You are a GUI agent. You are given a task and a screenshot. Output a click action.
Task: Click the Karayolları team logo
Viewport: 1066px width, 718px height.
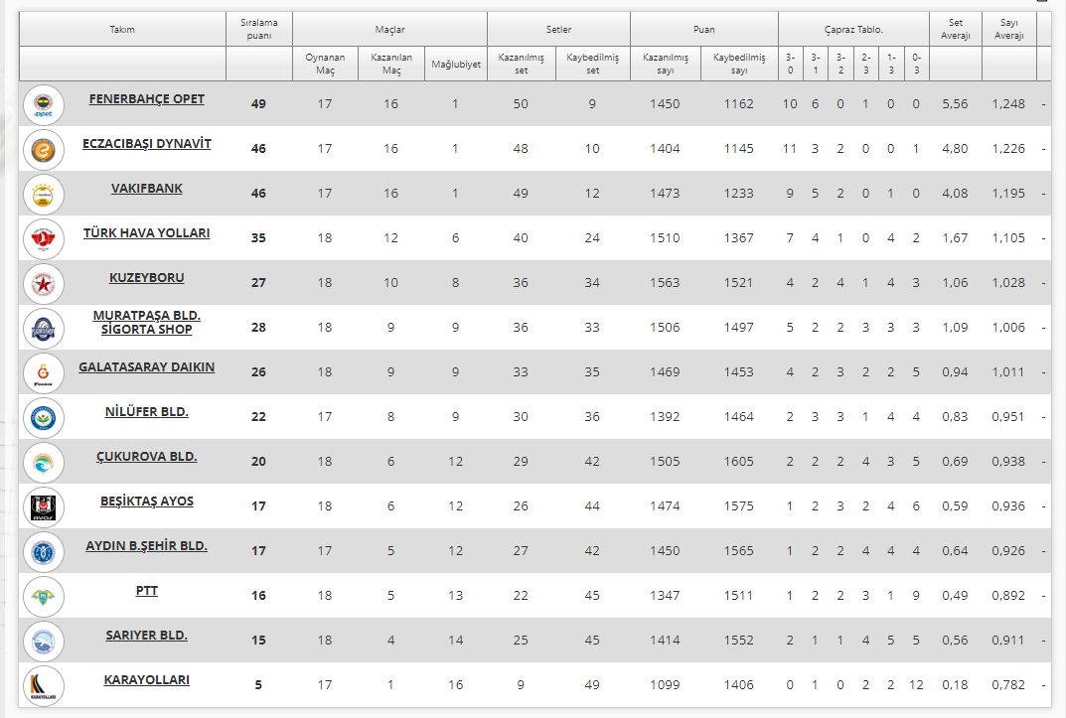[44, 685]
